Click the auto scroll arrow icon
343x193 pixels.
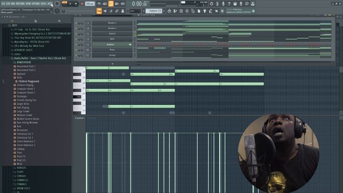pos(105,11)
